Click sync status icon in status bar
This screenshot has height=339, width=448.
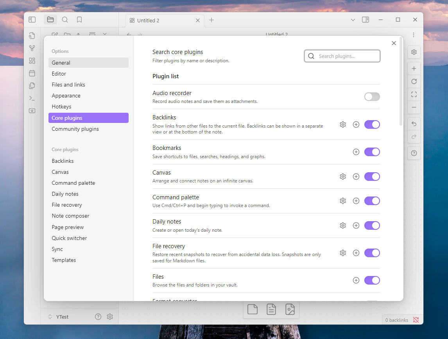(x=416, y=320)
